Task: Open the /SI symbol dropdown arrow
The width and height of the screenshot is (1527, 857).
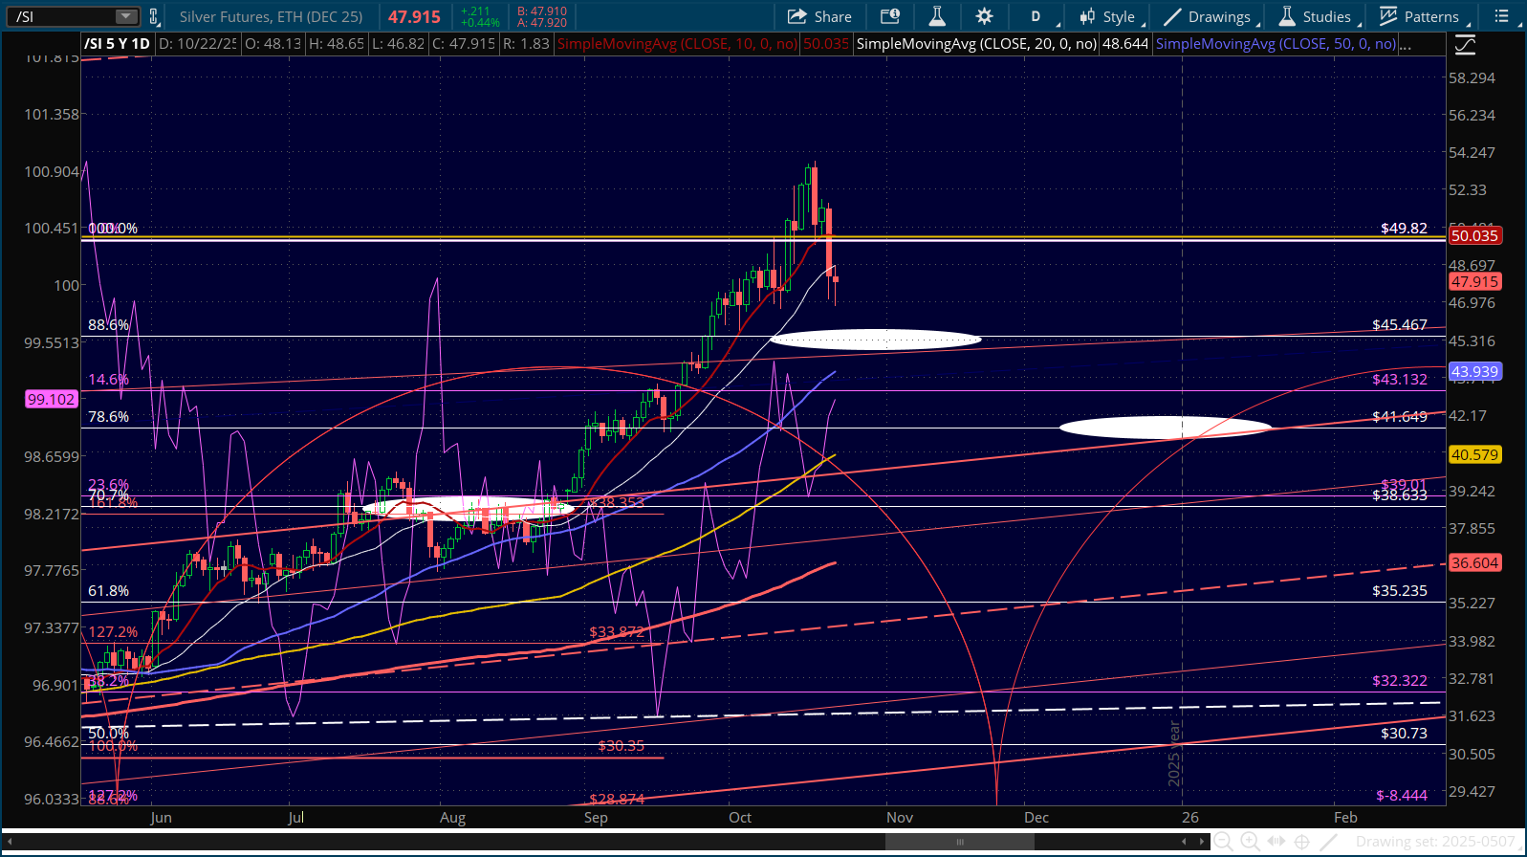Action: tap(126, 16)
